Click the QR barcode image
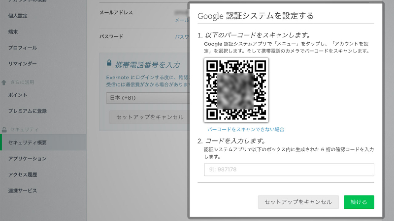This screenshot has width=394, height=221. 236,90
